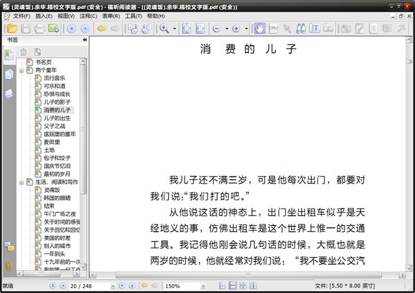Screen dimensions: 415x293
Task: Jump to the 麦田里 bookmark
Action: click(x=53, y=141)
